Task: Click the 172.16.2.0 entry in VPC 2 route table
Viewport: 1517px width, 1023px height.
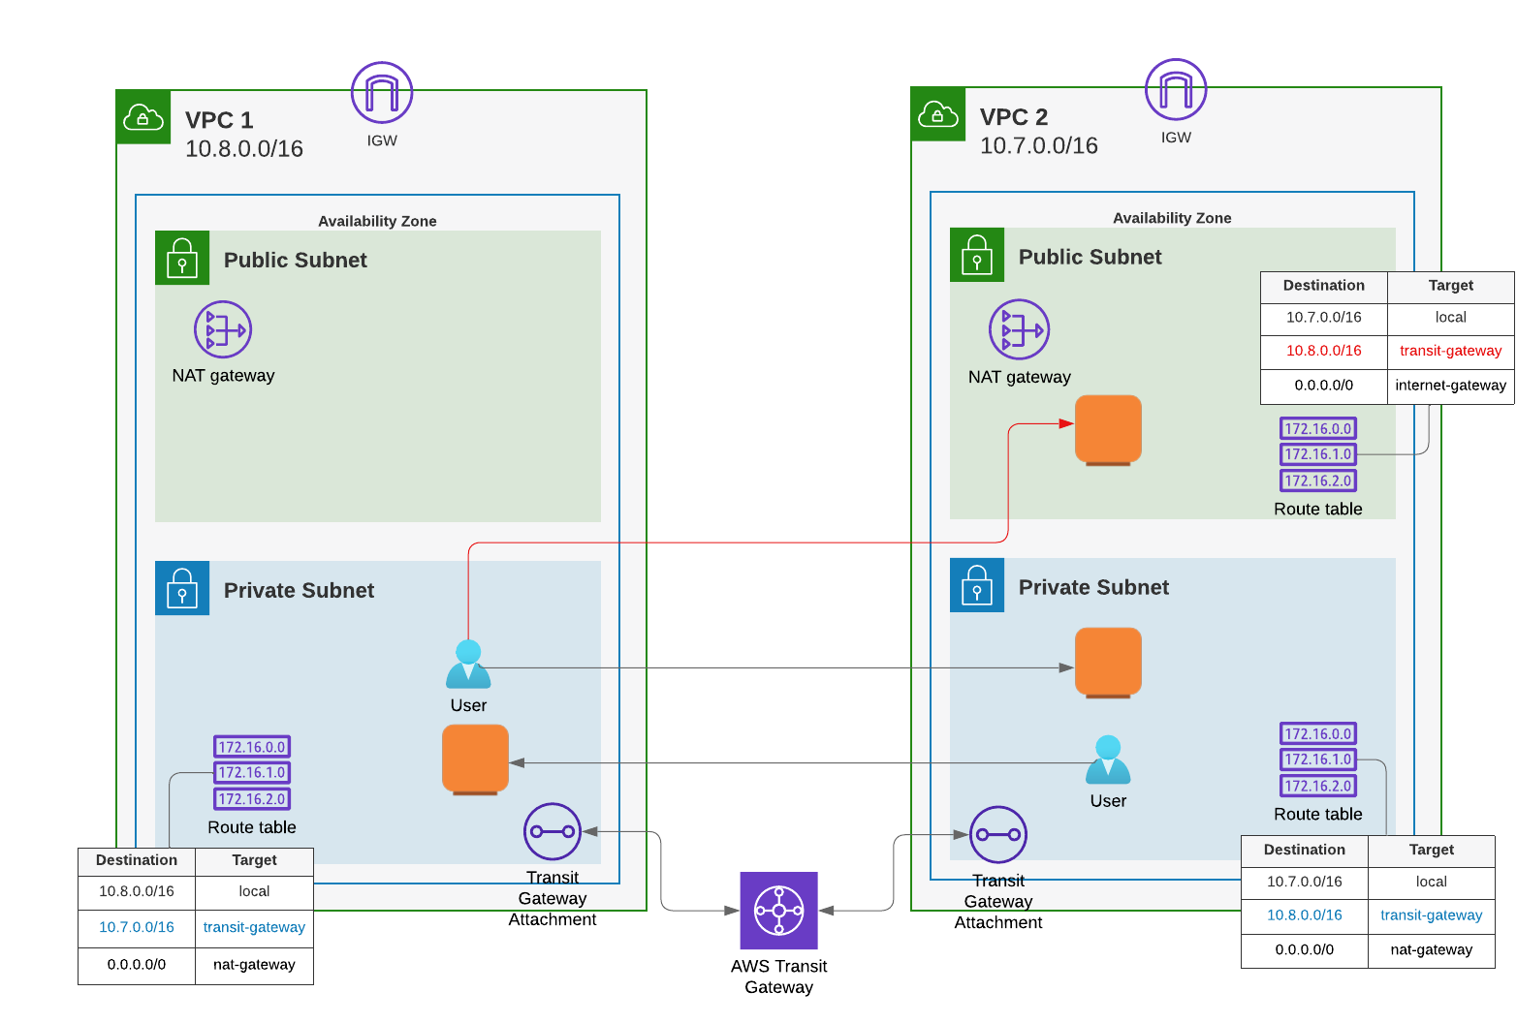Action: (1317, 786)
